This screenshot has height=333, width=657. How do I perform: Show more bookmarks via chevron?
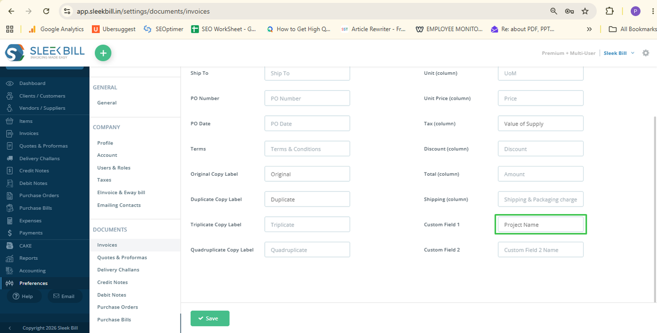(x=589, y=29)
